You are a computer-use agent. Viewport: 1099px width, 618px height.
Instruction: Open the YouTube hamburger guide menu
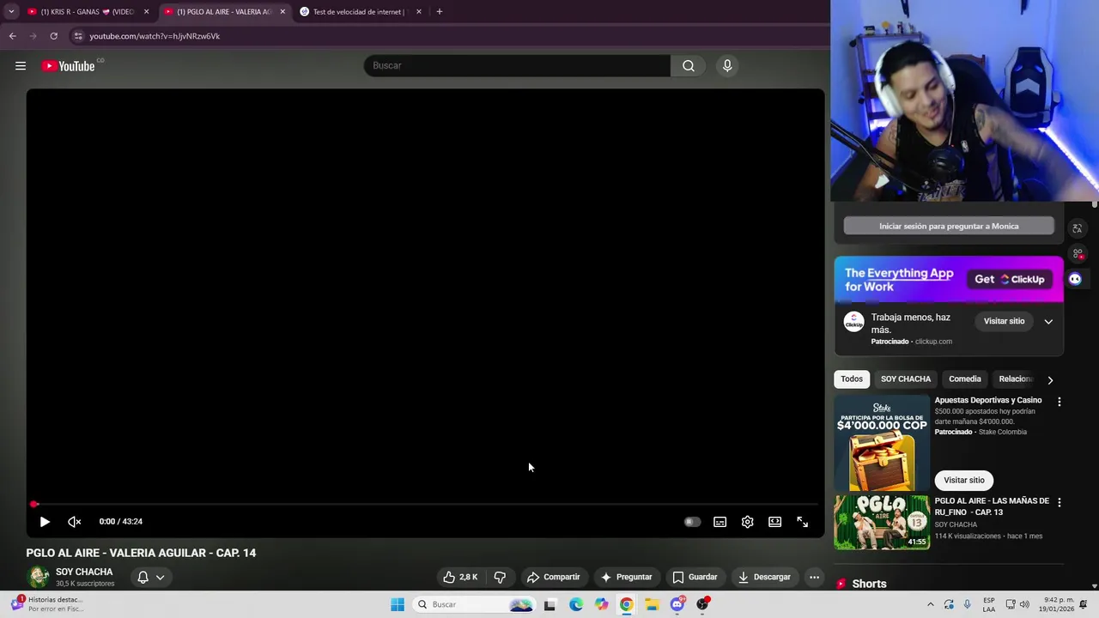click(21, 66)
